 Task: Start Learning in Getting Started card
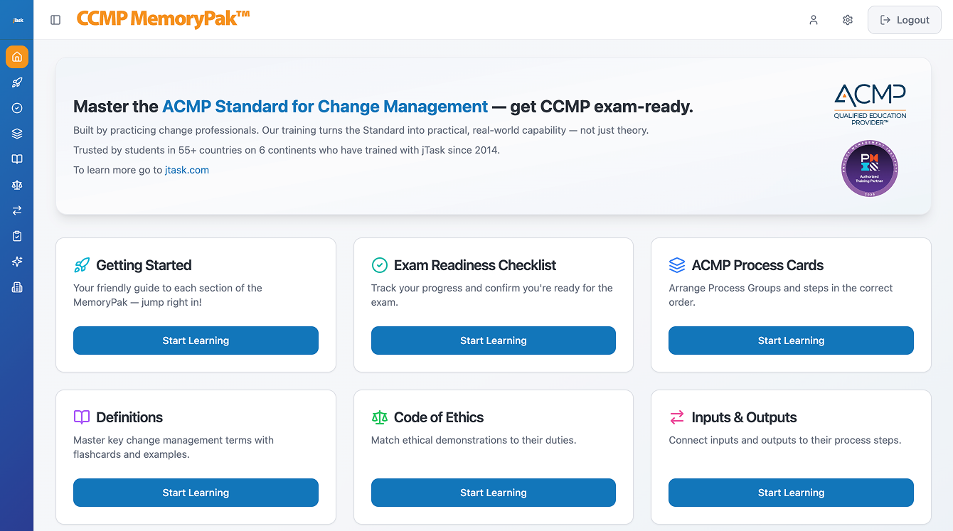[196, 340]
